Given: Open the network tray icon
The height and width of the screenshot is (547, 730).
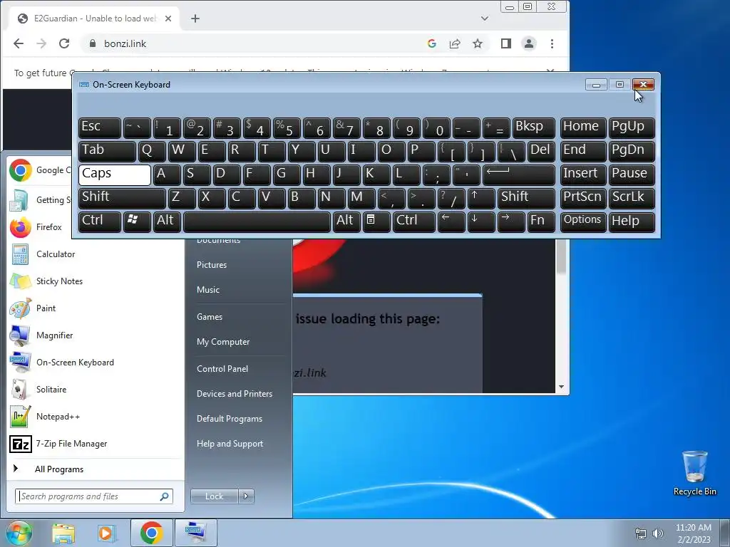Looking at the screenshot, I should coord(641,533).
